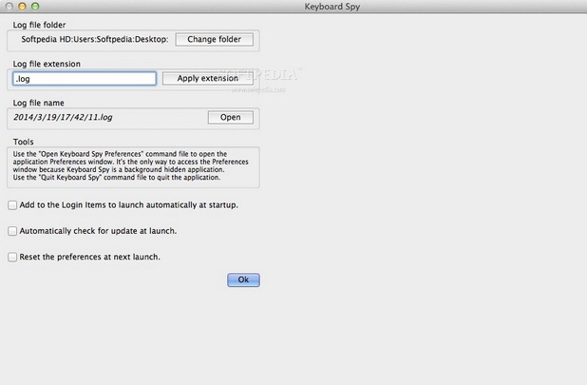The image size is (587, 385).
Task: Click the Tools description text
Action: point(131,165)
